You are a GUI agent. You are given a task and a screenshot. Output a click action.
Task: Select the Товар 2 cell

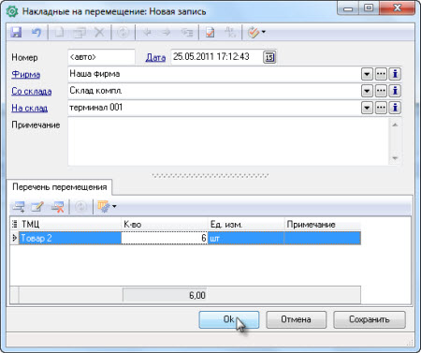point(70,238)
